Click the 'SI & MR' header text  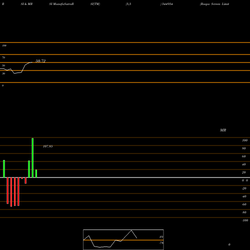click(x=26, y=4)
